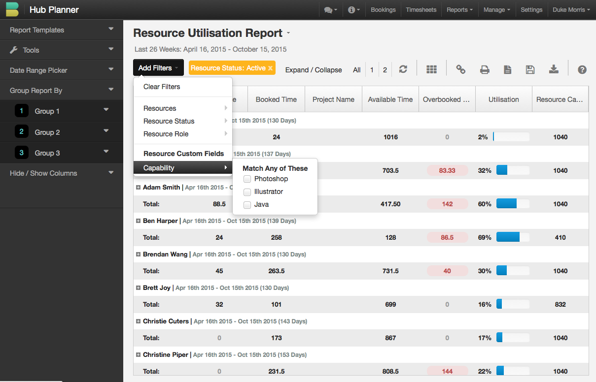Image resolution: width=596 pixels, height=382 pixels.
Task: Download the report via download icon
Action: [554, 69]
